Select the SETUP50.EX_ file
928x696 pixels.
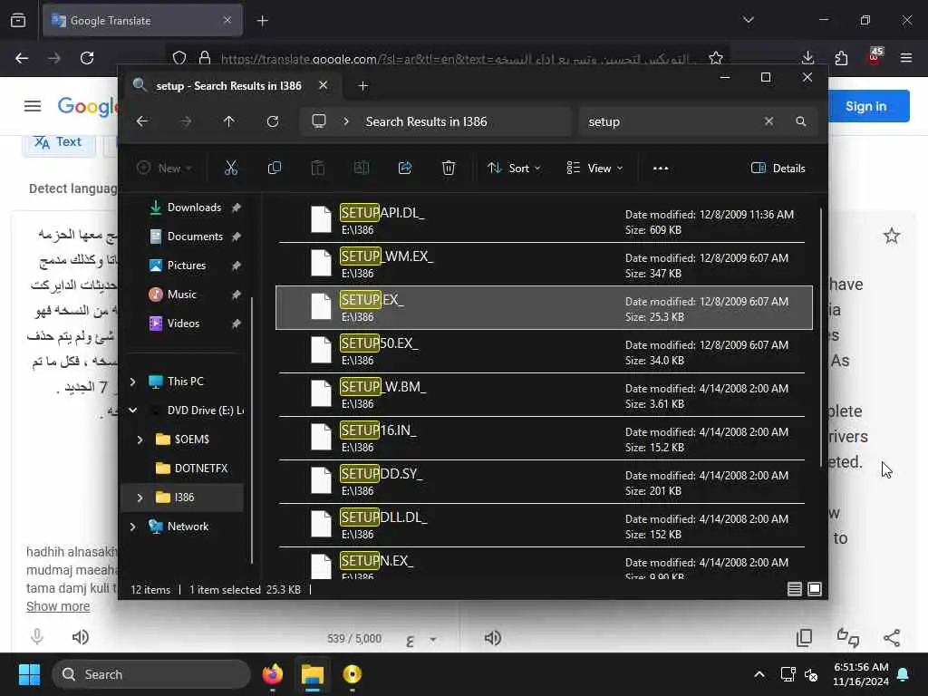544,351
